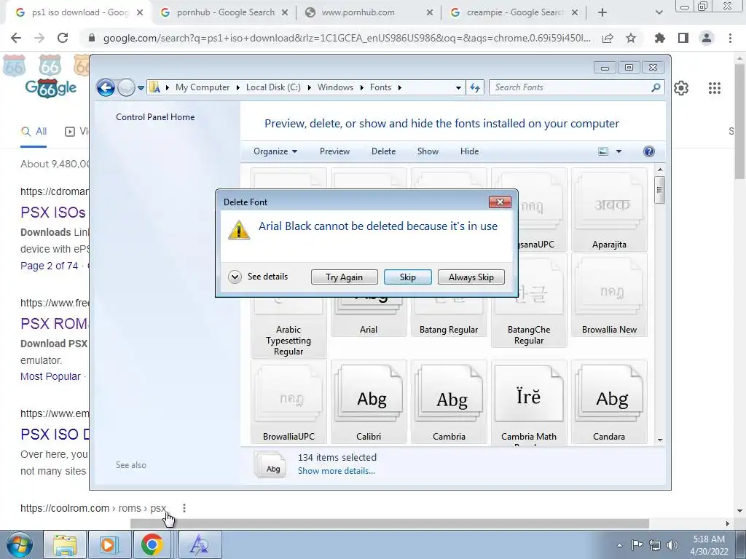The image size is (746, 559).
Task: Click the refresh icon in Fonts address bar
Action: tap(475, 87)
